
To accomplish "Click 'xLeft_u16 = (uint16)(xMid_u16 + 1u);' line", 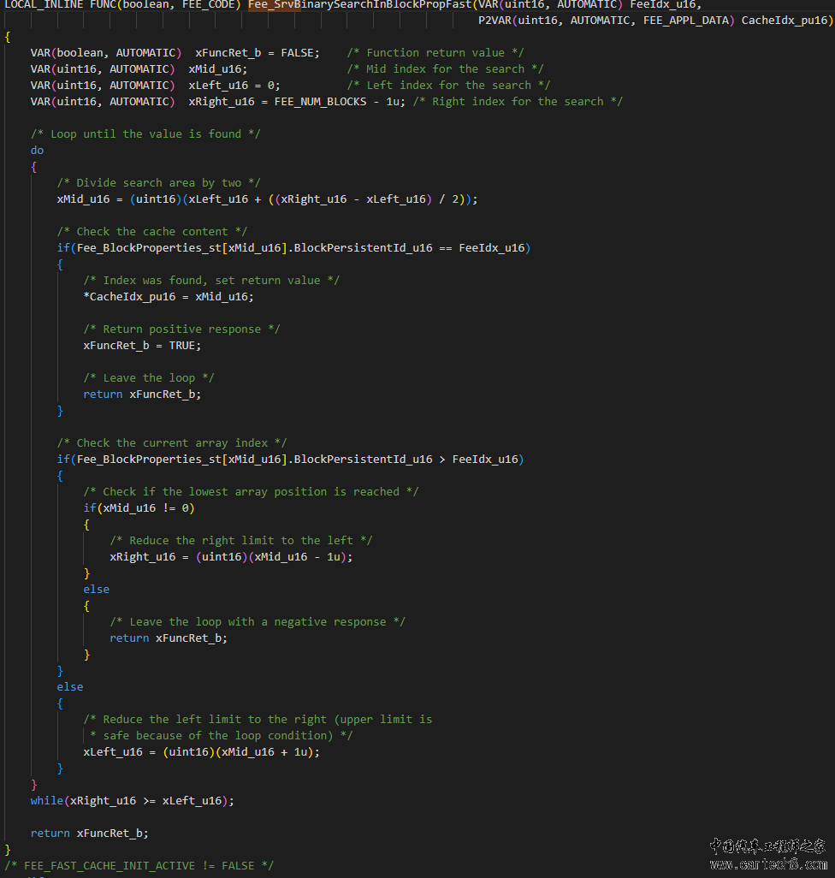I will (201, 751).
